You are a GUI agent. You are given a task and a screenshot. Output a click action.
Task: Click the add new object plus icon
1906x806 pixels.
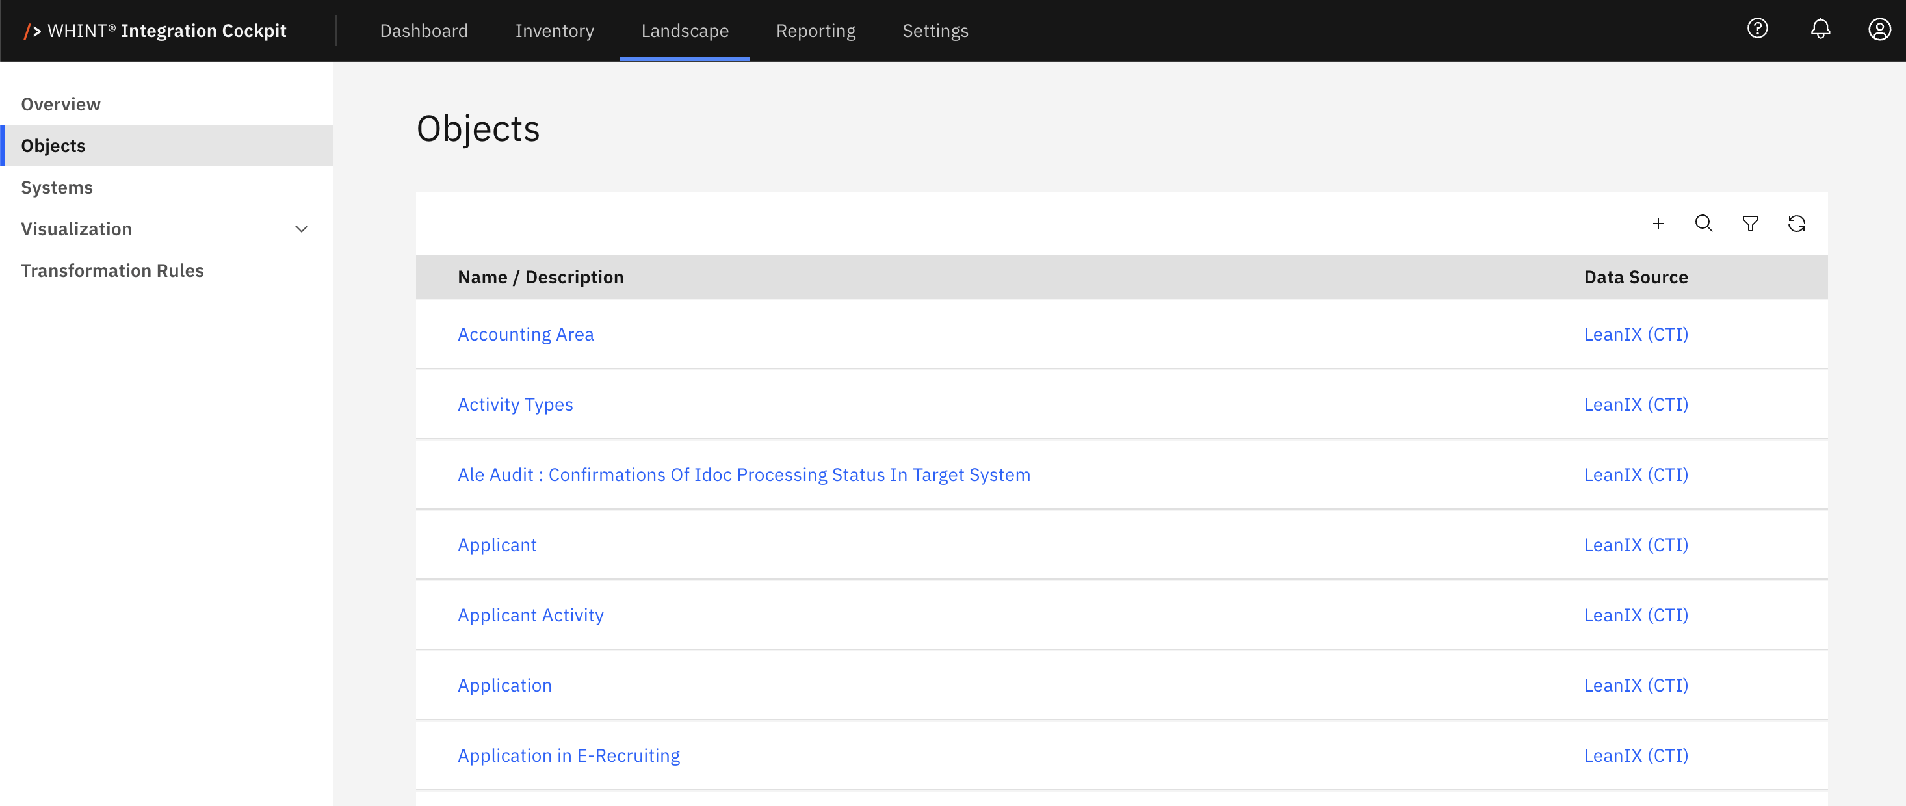tap(1658, 224)
